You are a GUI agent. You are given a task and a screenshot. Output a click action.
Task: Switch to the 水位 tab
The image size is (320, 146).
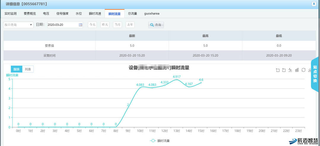(79, 14)
